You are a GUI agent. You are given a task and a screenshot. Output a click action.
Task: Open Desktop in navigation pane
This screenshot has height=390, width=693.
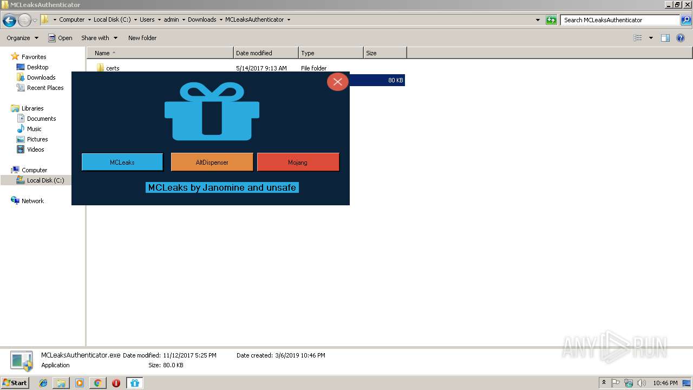tap(37, 67)
